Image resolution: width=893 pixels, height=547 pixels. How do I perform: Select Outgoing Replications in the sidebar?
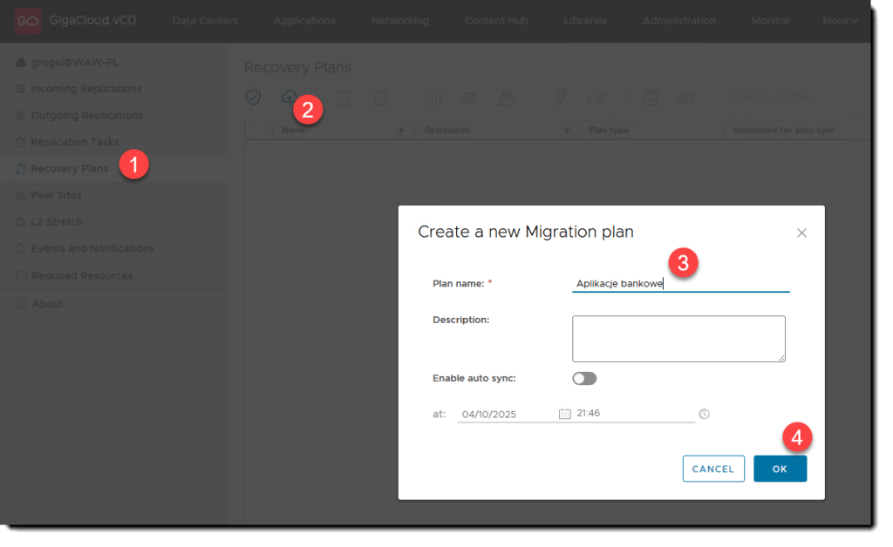pyautogui.click(x=86, y=116)
